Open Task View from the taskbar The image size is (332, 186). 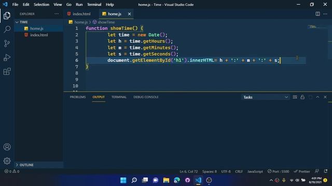click(145, 180)
